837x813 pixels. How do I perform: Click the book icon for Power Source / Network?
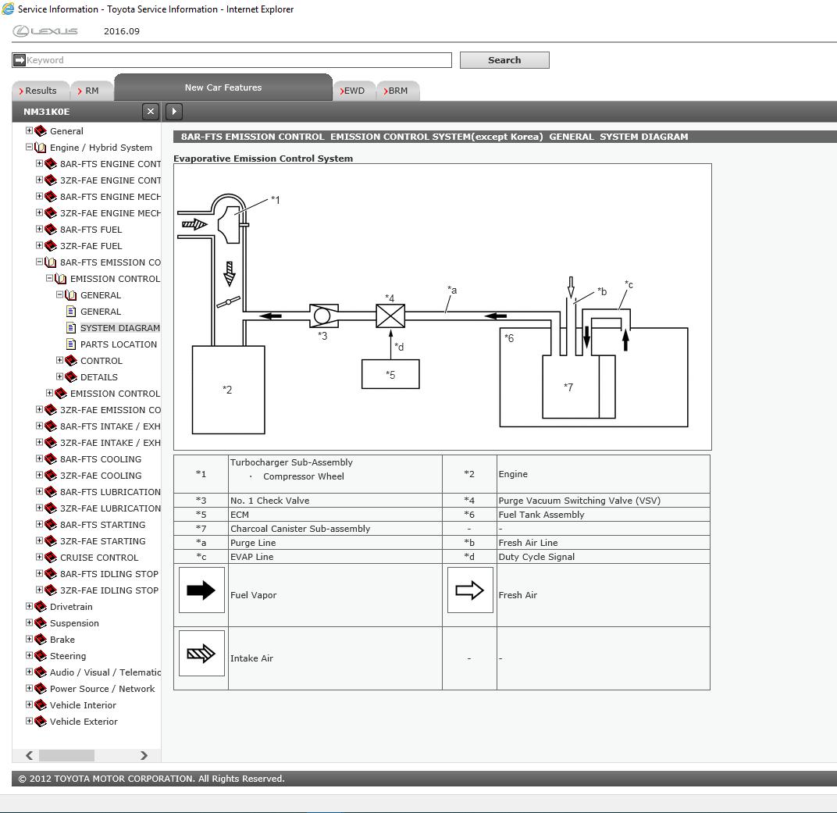point(41,689)
